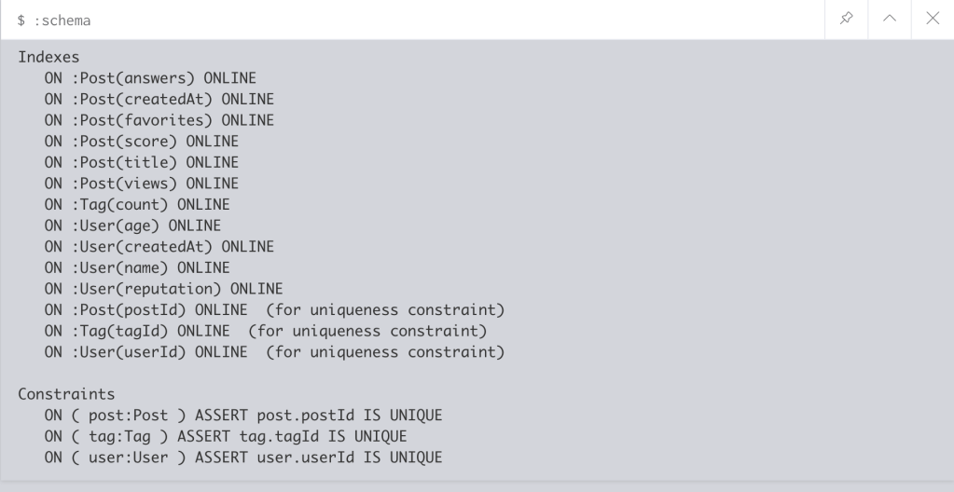Viewport: 954px width, 492px height.
Task: Click the Post(createdAt) index line
Action: coord(159,99)
